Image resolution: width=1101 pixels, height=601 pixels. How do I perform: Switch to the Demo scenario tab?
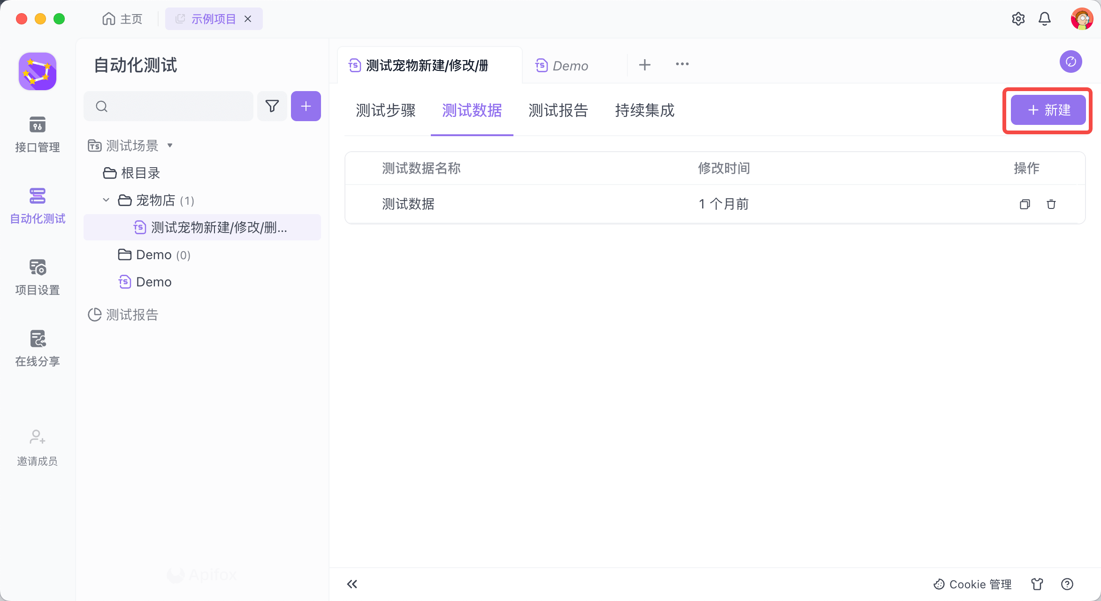570,65
